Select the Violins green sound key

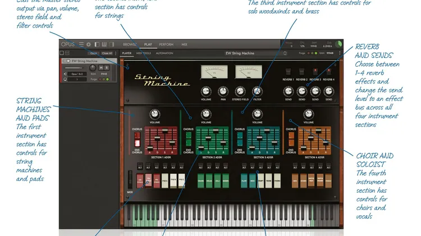pos(201,181)
